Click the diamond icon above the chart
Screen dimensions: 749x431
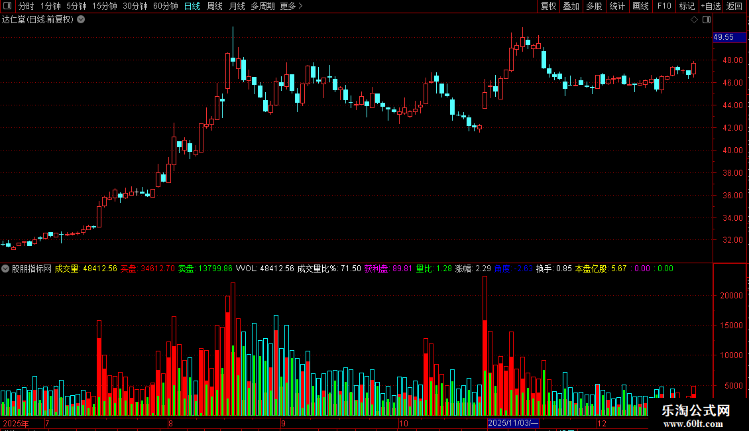pyautogui.click(x=695, y=20)
